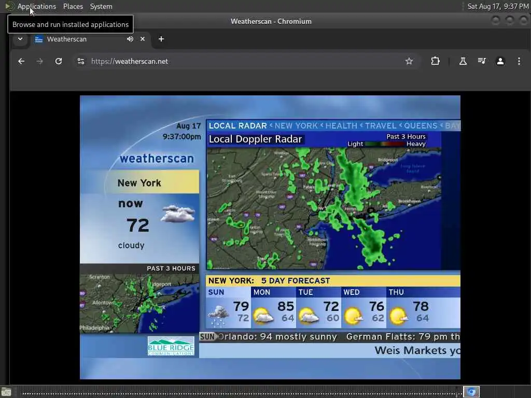
Task: Click the SUN forecast rain icon
Action: coord(219,316)
